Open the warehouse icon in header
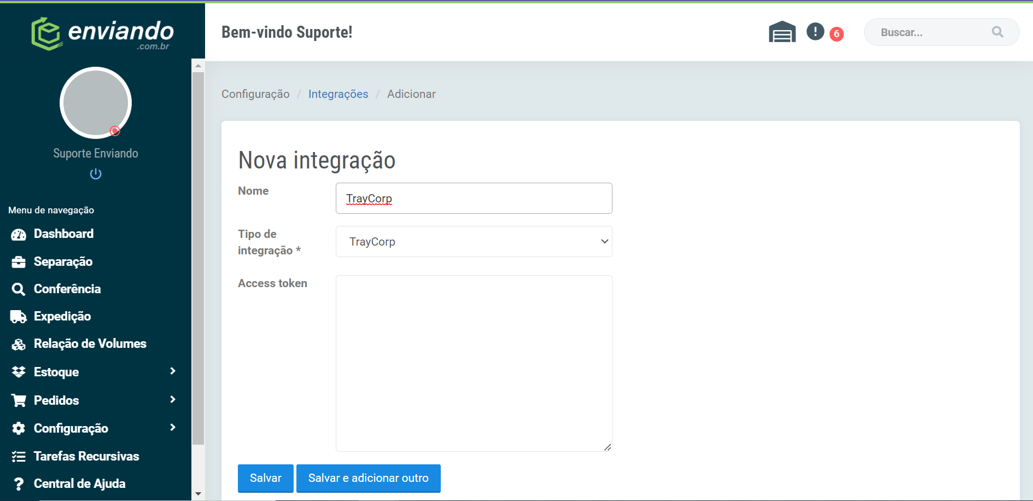 [x=782, y=32]
